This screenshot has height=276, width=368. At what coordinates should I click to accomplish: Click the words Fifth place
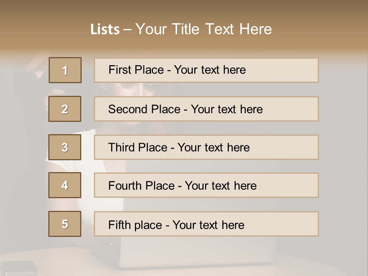point(136,225)
